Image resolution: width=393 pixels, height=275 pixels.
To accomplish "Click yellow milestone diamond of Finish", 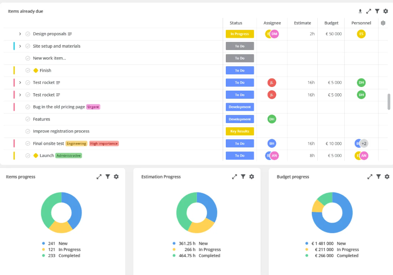I will pos(36,70).
